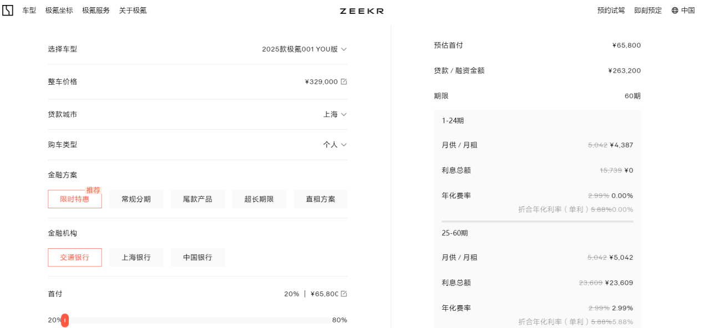Click the 20% | ¥65,800 down payment value
Viewport: 703px width, 328px height.
coord(311,294)
